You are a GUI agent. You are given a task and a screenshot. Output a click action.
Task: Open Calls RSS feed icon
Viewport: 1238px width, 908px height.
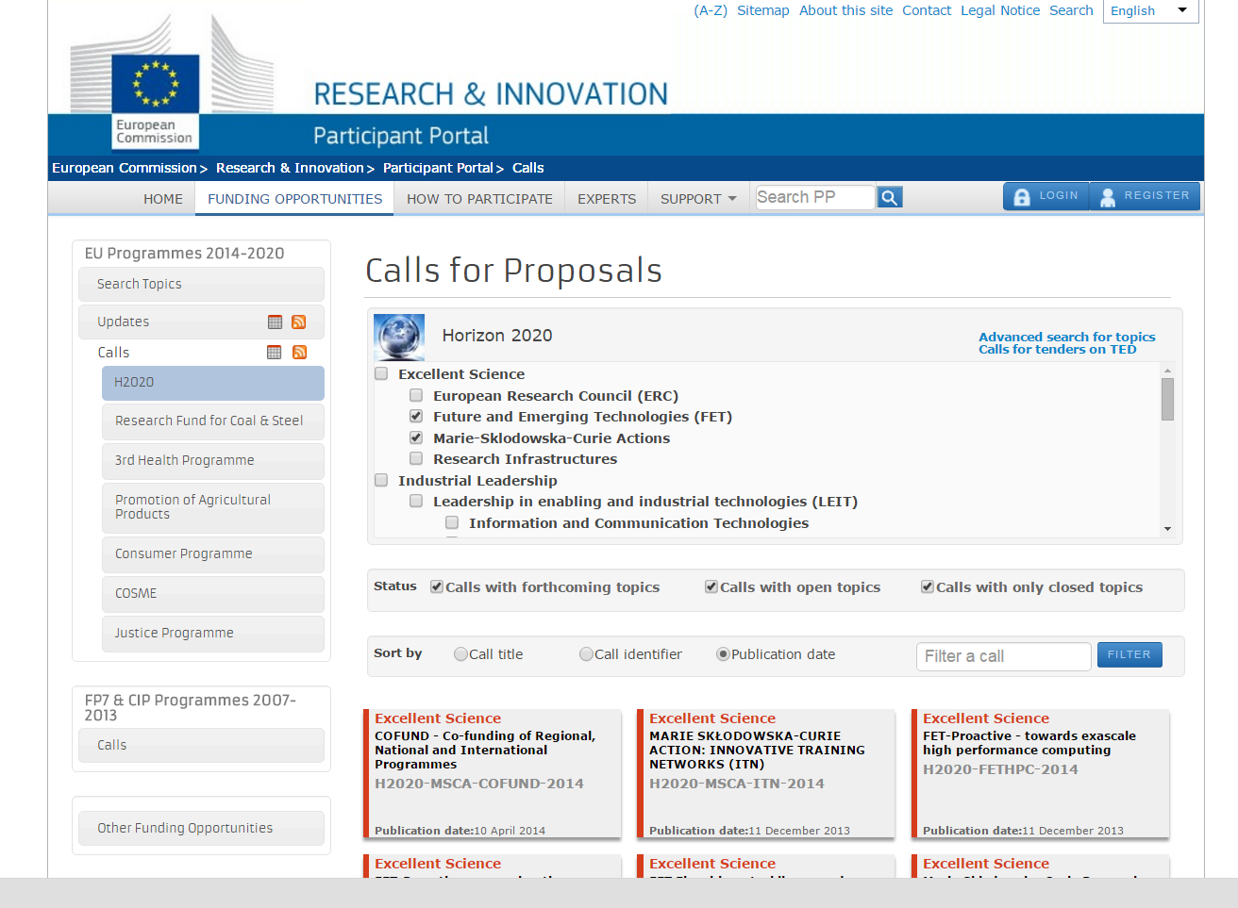[x=299, y=353]
